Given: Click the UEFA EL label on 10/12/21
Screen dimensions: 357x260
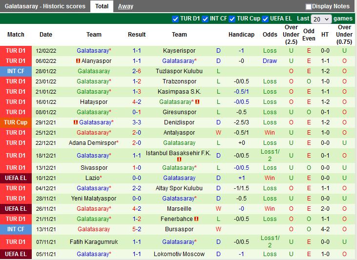Looking at the screenshot, I should [x=16, y=178].
